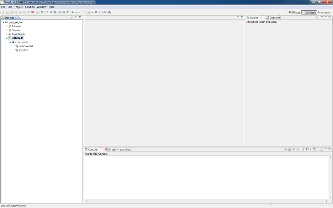Enable scroll lock in the Console toolbar
Viewport: 333px width, 208px height.
(x=289, y=149)
